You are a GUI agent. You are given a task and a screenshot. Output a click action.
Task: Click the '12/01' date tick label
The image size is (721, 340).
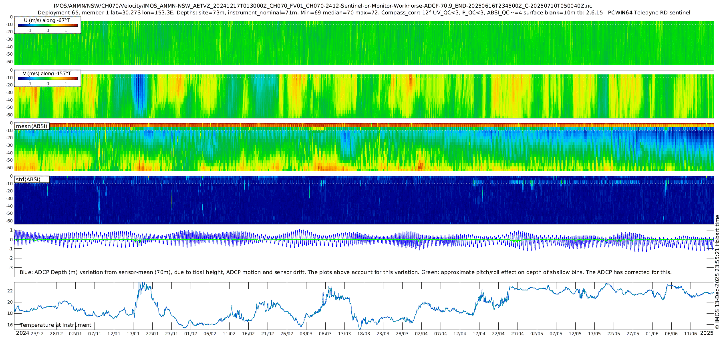point(114,334)
